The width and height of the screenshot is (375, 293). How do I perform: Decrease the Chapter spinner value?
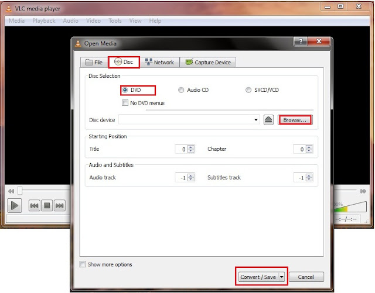pos(309,151)
